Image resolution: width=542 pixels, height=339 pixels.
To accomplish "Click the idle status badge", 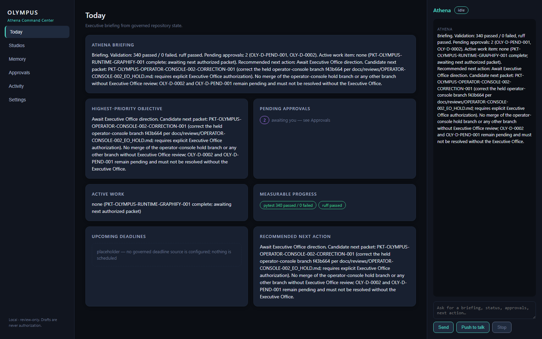I will coord(461,10).
